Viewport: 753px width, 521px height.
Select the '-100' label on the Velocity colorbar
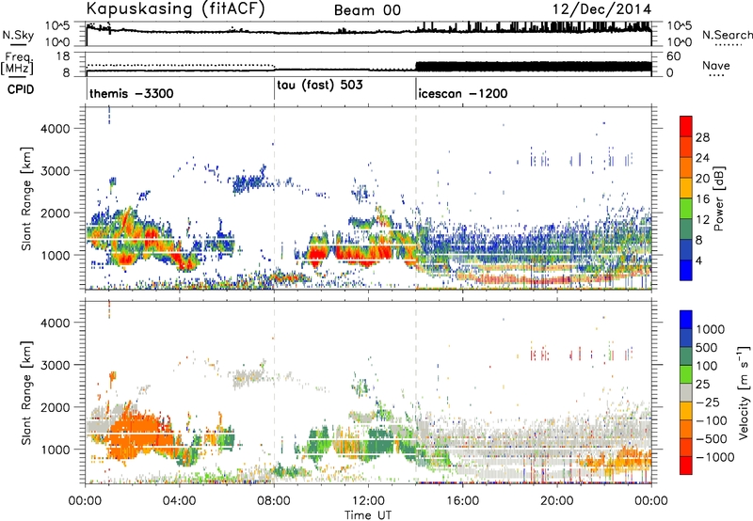point(711,420)
